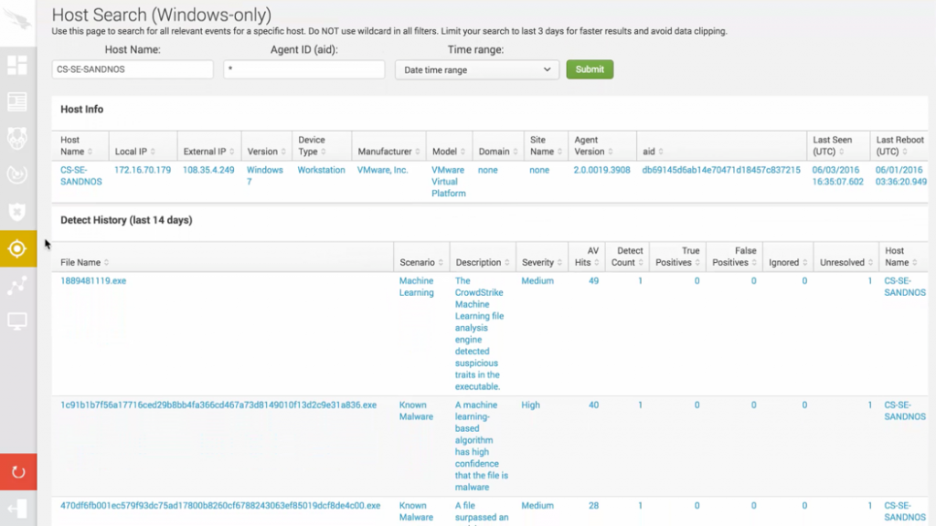The image size is (936, 526).
Task: Open the Date time range dropdown
Action: pyautogui.click(x=476, y=69)
